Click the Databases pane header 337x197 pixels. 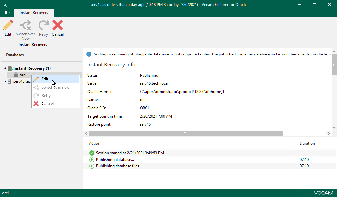click(15, 55)
